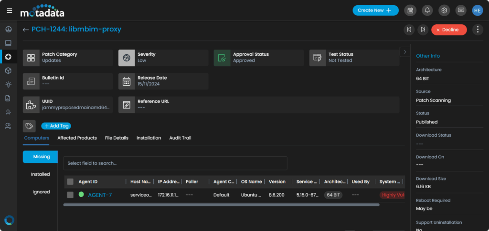The height and width of the screenshot is (231, 489).
Task: Open the HE user profile menu
Action: [x=478, y=10]
